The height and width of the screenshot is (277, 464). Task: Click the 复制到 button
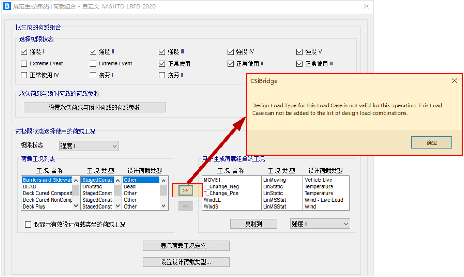click(253, 224)
